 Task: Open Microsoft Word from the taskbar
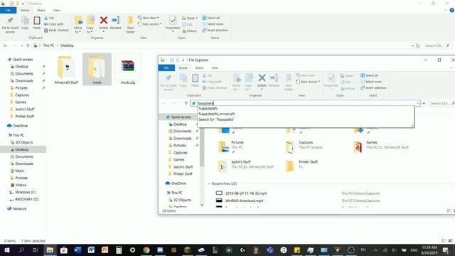click(91, 250)
